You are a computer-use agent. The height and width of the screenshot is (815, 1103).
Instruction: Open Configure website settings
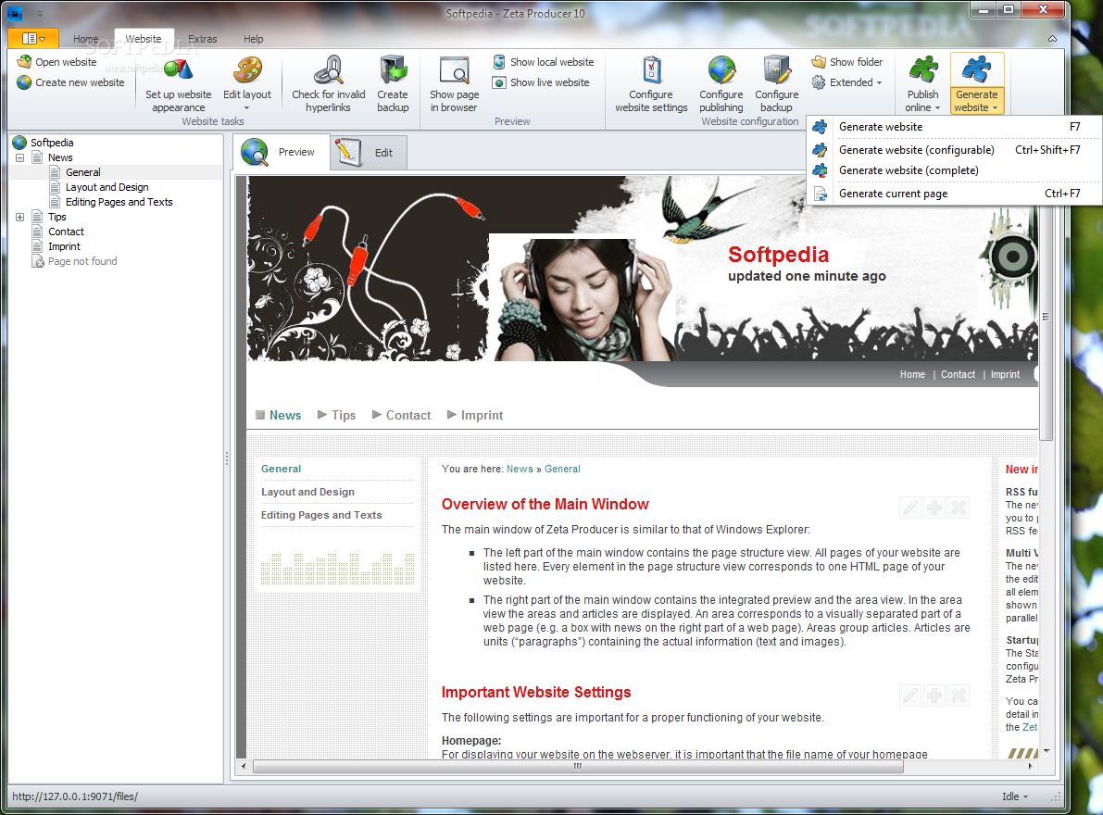651,84
